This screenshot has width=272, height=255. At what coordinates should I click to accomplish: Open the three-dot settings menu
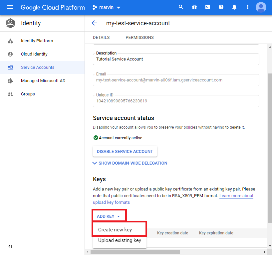click(248, 7)
